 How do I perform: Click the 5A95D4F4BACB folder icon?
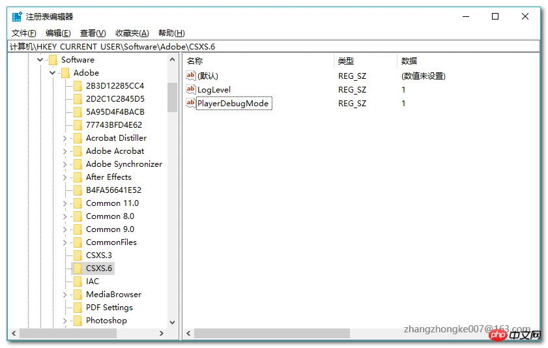click(78, 112)
